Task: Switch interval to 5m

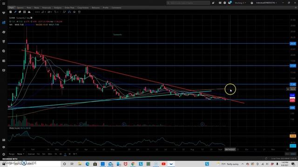Action: coord(44,154)
